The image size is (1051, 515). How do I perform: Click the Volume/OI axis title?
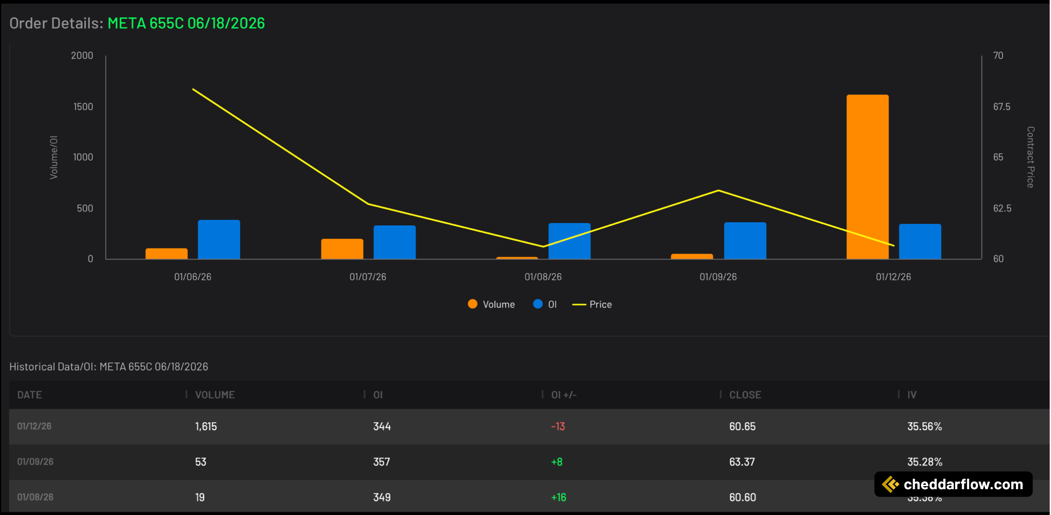54,158
